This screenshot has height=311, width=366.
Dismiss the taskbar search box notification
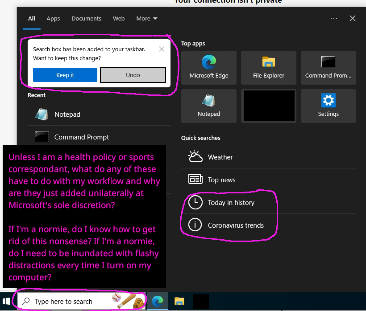click(x=162, y=49)
